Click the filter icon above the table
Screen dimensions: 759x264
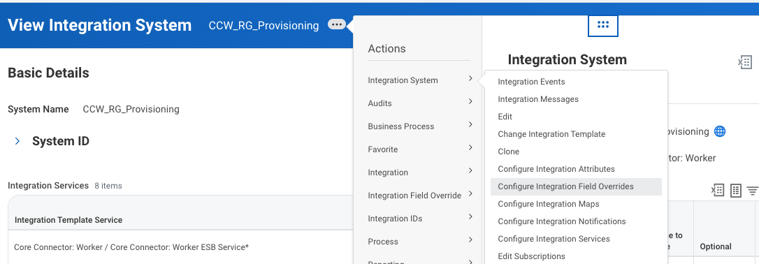(753, 191)
